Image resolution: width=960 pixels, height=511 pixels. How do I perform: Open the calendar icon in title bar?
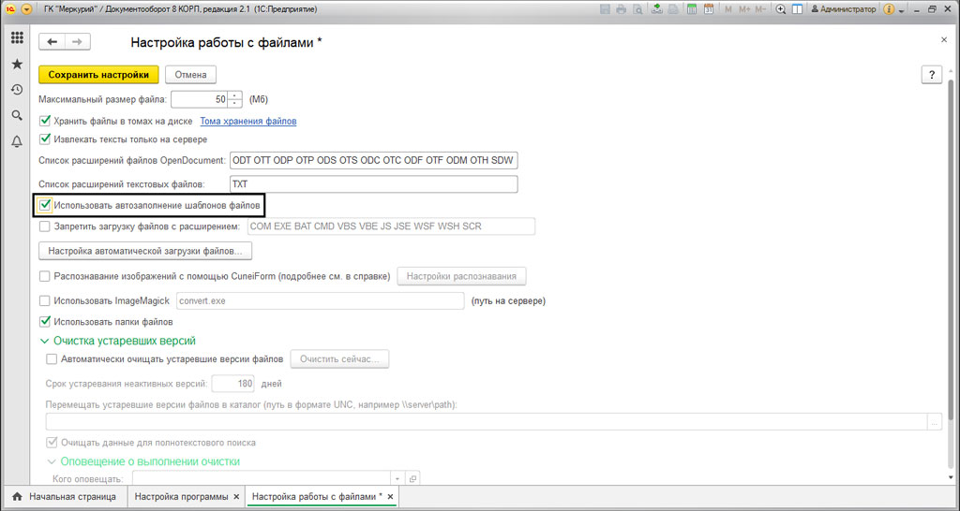click(709, 9)
